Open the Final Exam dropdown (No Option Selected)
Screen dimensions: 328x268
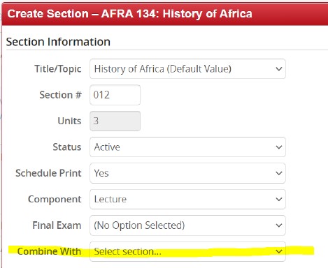(187, 225)
